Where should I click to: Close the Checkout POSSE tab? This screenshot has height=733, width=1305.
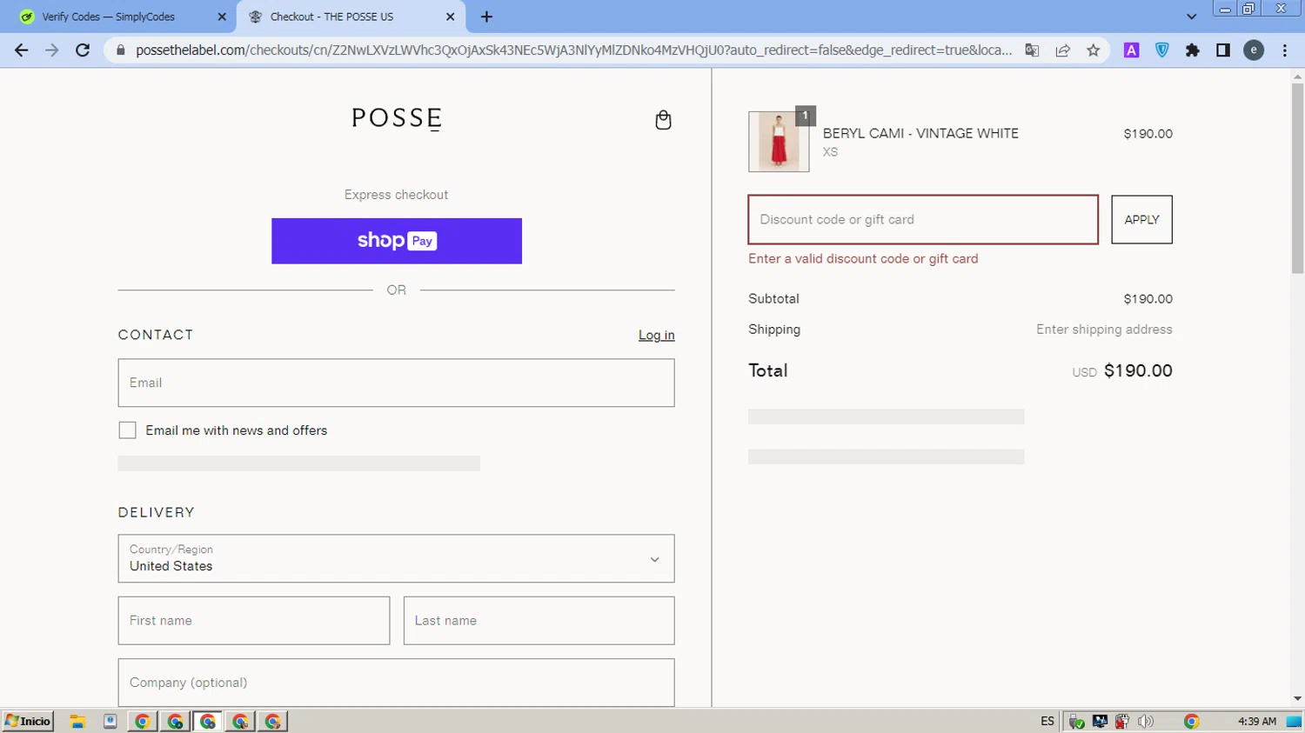pos(450,17)
